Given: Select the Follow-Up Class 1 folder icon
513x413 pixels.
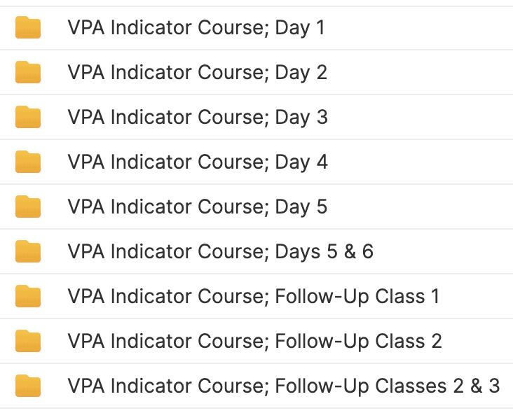Looking at the screenshot, I should pos(28,296).
